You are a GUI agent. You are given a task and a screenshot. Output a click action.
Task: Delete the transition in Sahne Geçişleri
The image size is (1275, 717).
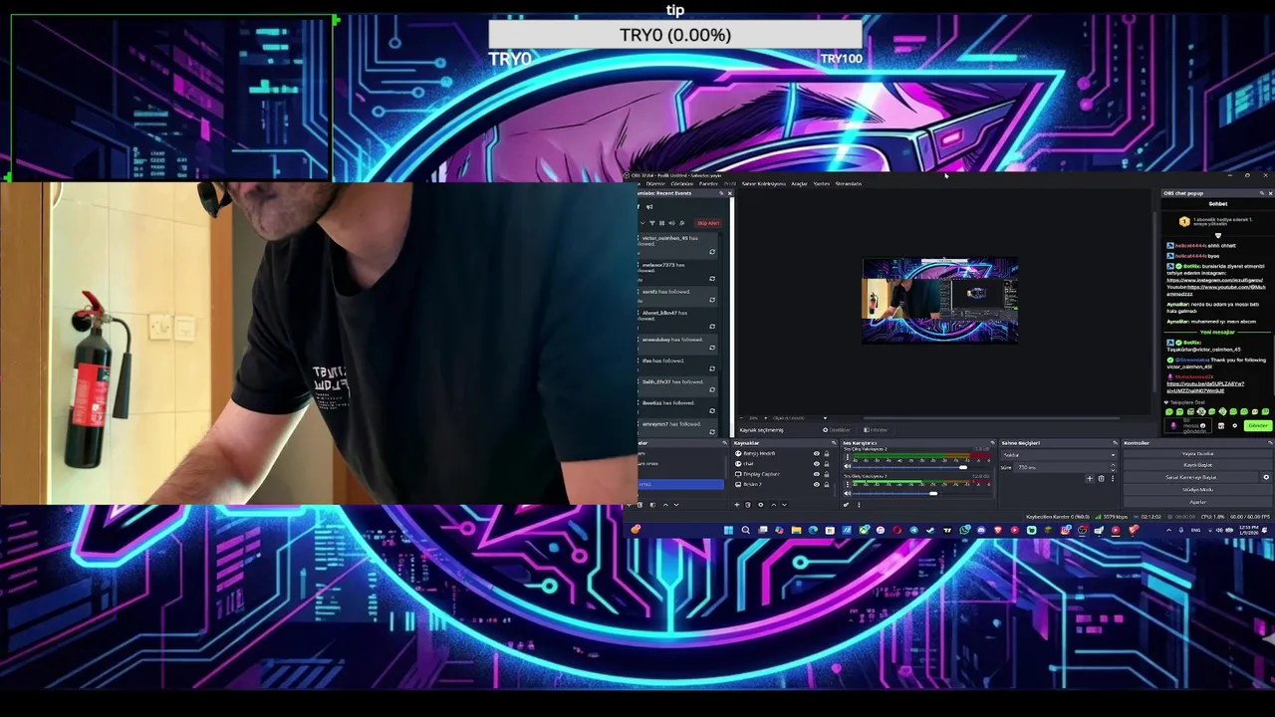point(1101,478)
